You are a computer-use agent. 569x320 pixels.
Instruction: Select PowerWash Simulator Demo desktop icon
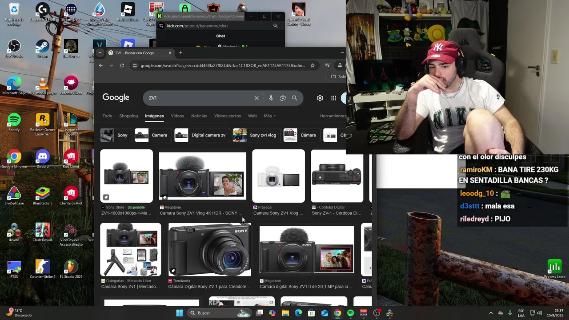[100, 14]
